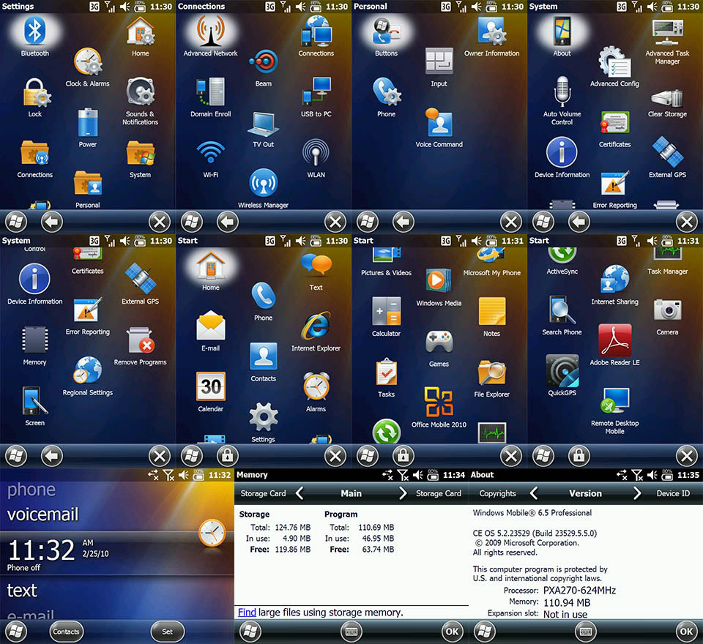Open Office Mobile 2010 icon
The image size is (703, 644).
point(439,402)
